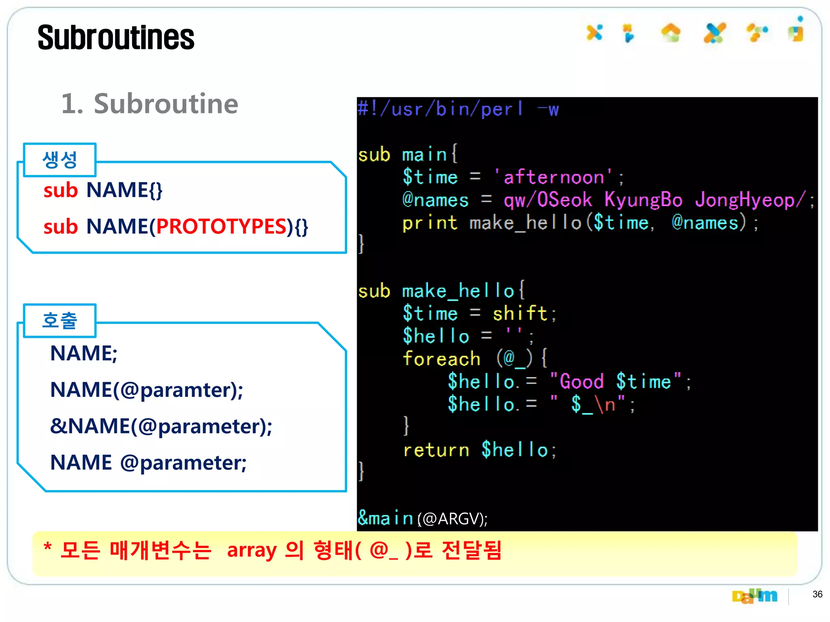Click the 'sub main{' code line
Viewport: 830px width, 622px height.
coord(408,155)
